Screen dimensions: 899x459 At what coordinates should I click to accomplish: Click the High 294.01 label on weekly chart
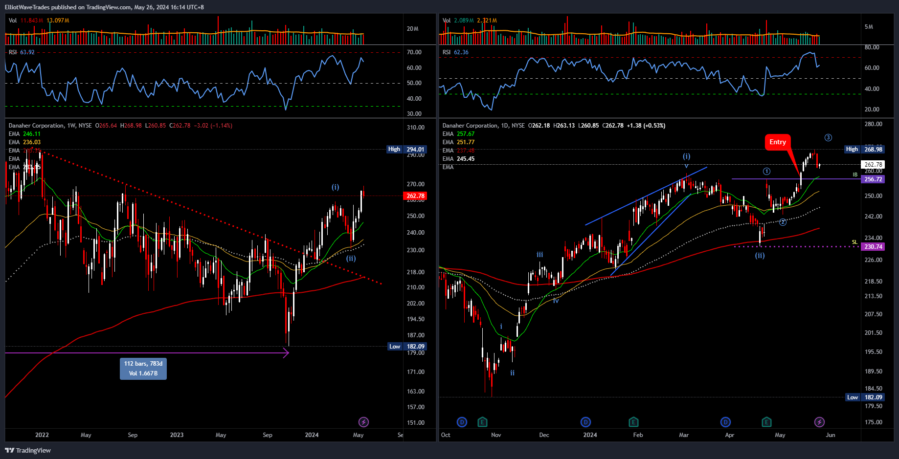coord(406,150)
